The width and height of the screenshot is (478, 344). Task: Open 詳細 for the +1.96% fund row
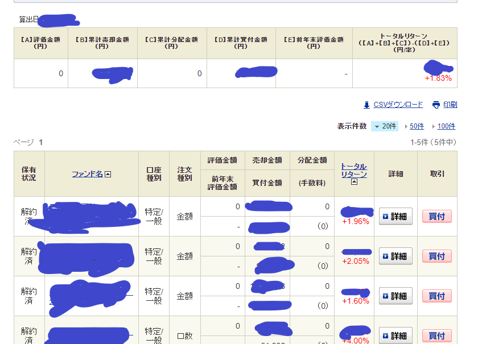[395, 216]
